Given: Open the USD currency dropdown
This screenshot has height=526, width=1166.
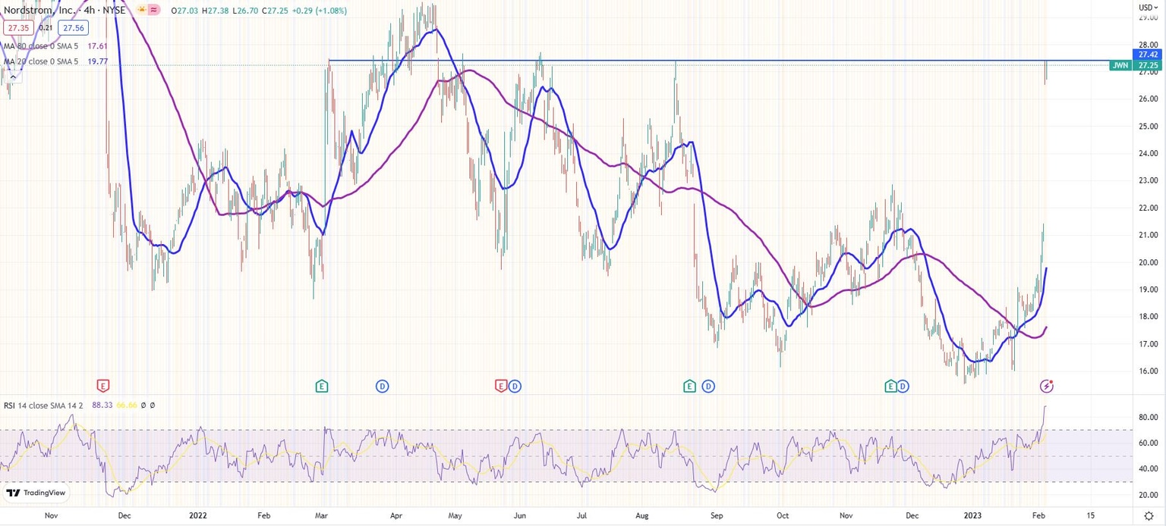Looking at the screenshot, I should click(1147, 8).
